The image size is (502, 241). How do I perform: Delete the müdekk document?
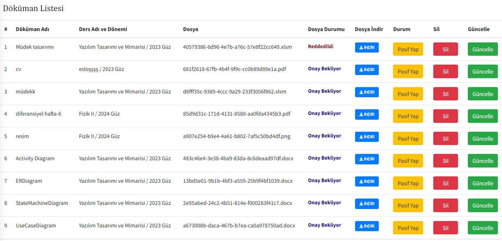tap(445, 94)
